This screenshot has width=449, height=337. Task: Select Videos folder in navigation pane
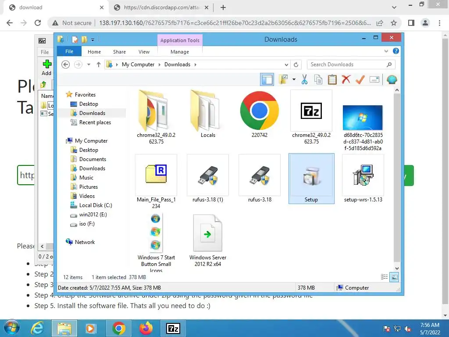[x=87, y=196]
